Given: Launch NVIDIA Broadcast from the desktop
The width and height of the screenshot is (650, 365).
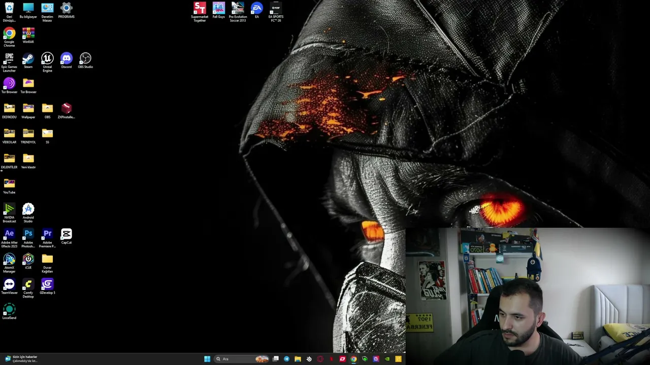Looking at the screenshot, I should (9, 213).
